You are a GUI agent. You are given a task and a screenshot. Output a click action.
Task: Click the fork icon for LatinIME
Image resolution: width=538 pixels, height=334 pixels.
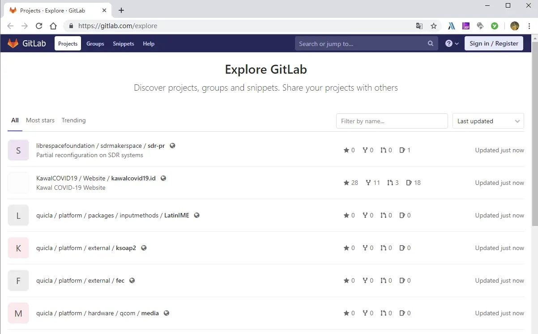click(x=365, y=215)
